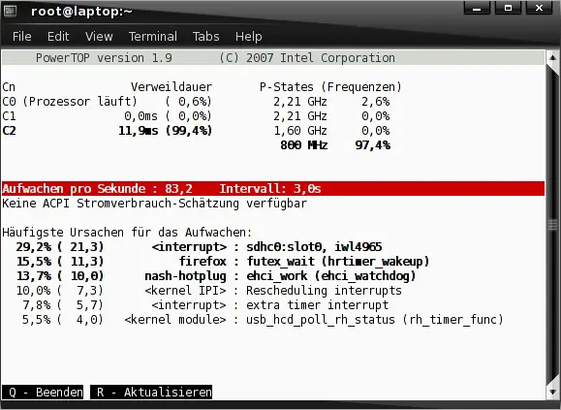561x410 pixels.
Task: Click the '1,60 GHz' frequency entry
Action: click(300, 131)
